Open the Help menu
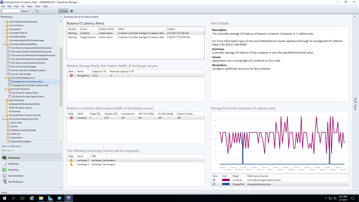This screenshot has height=202, width=359. [45, 6]
